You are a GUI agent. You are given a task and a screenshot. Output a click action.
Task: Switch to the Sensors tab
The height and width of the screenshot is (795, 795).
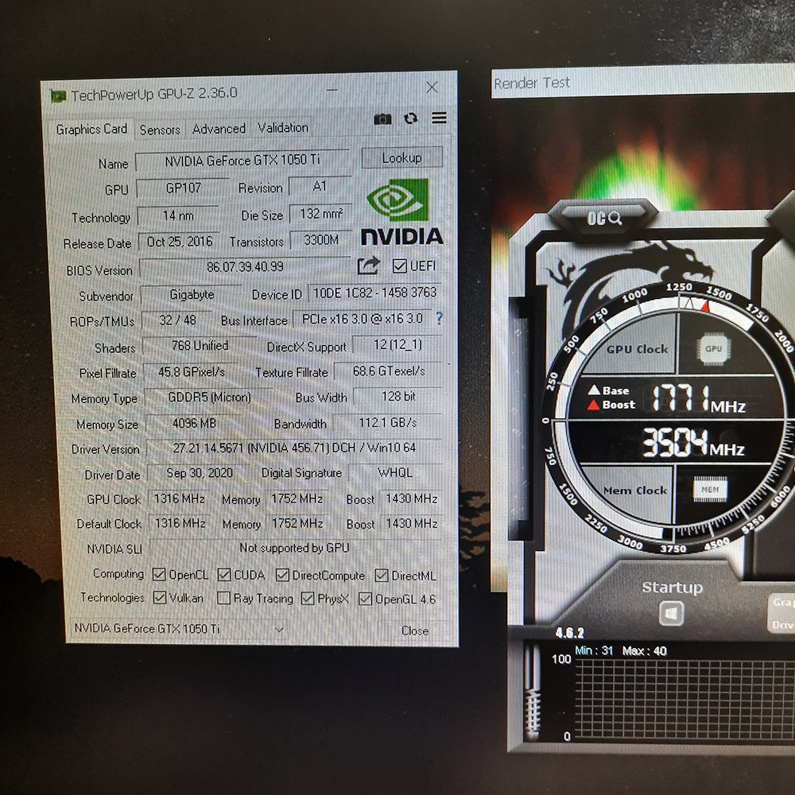click(160, 130)
